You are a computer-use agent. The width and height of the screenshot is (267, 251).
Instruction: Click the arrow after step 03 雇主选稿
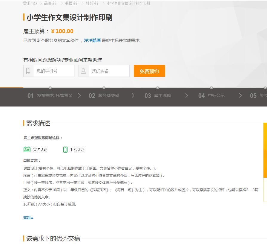coord(186,95)
